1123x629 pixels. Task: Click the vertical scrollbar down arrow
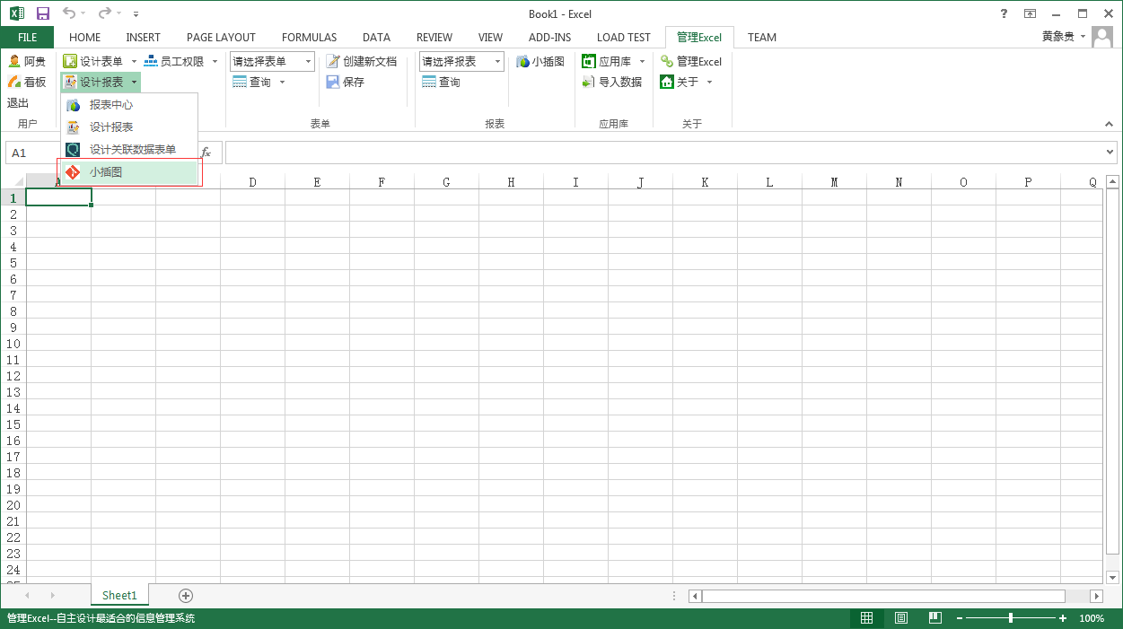tap(1113, 577)
